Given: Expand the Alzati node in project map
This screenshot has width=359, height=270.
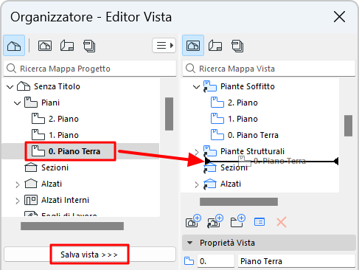Looking at the screenshot, I should [x=17, y=184].
